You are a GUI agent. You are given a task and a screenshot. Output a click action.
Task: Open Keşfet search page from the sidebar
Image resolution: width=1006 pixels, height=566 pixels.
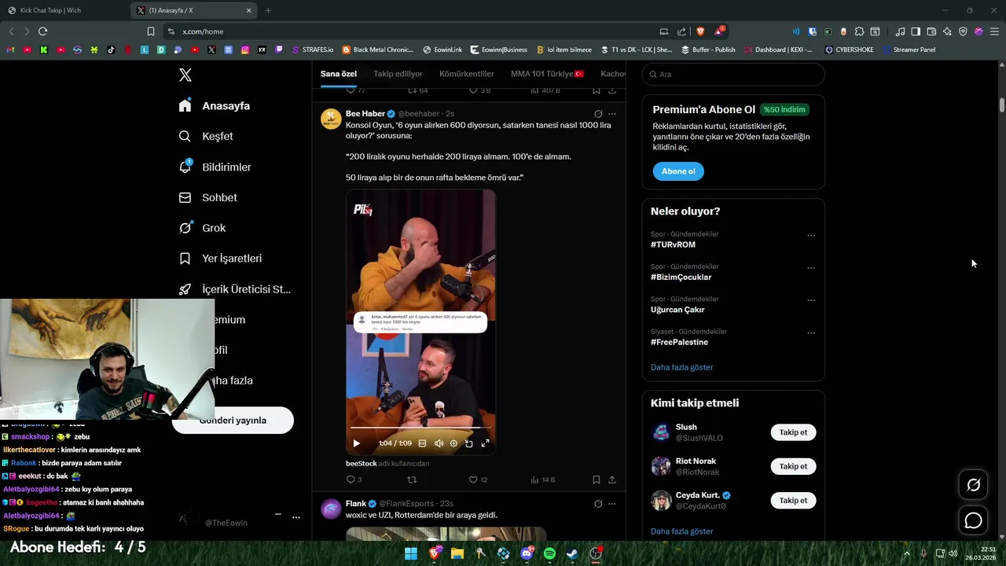[x=206, y=136]
